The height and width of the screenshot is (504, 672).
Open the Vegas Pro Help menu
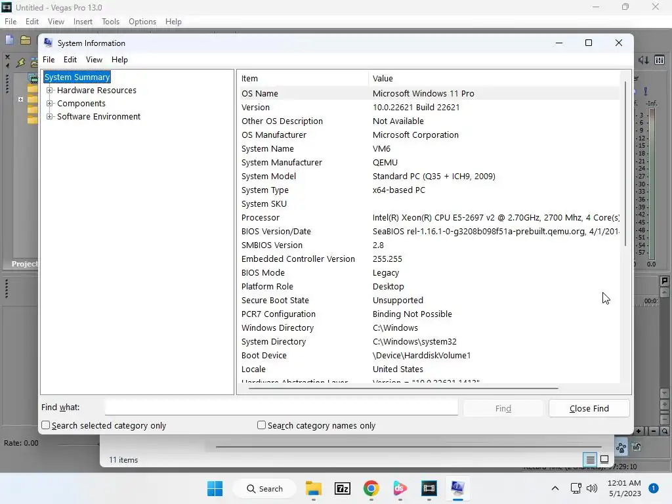pos(173,22)
